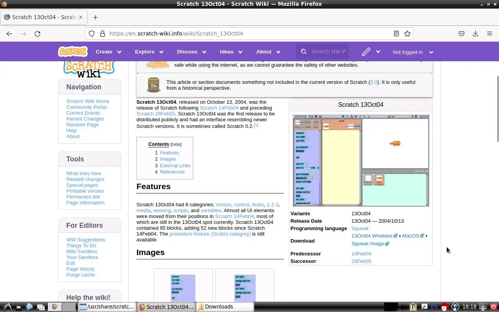The height and width of the screenshot is (312, 499).
Task: Open the Scratch 13Oct04 interface screenshot
Action: pyautogui.click(x=361, y=160)
